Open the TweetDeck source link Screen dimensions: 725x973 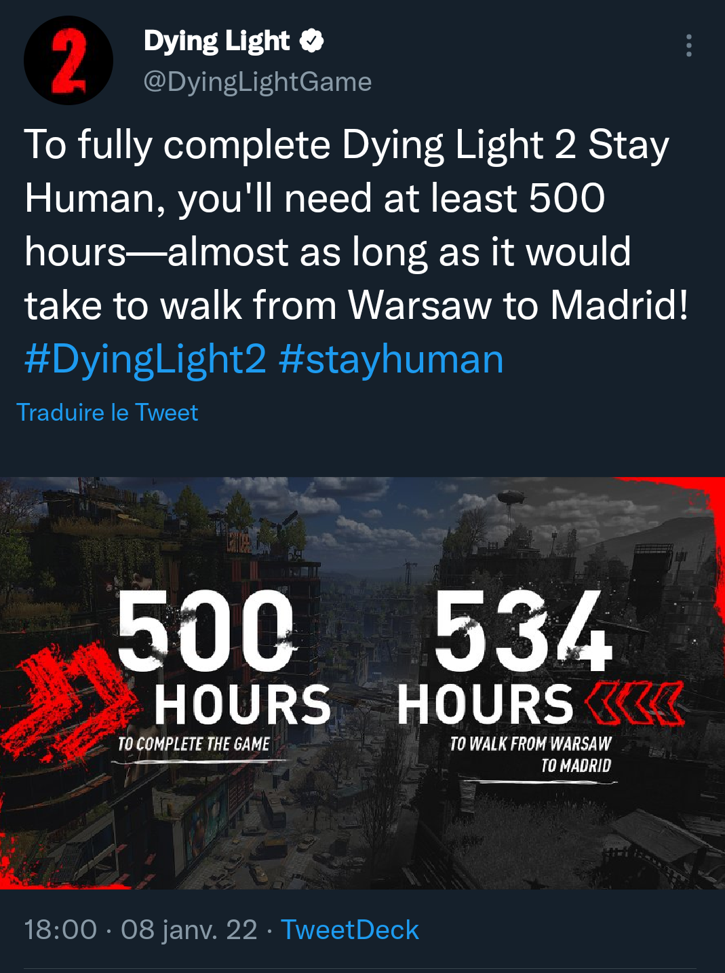coord(350,930)
